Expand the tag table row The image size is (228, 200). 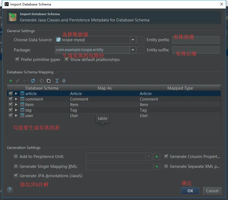16,110
